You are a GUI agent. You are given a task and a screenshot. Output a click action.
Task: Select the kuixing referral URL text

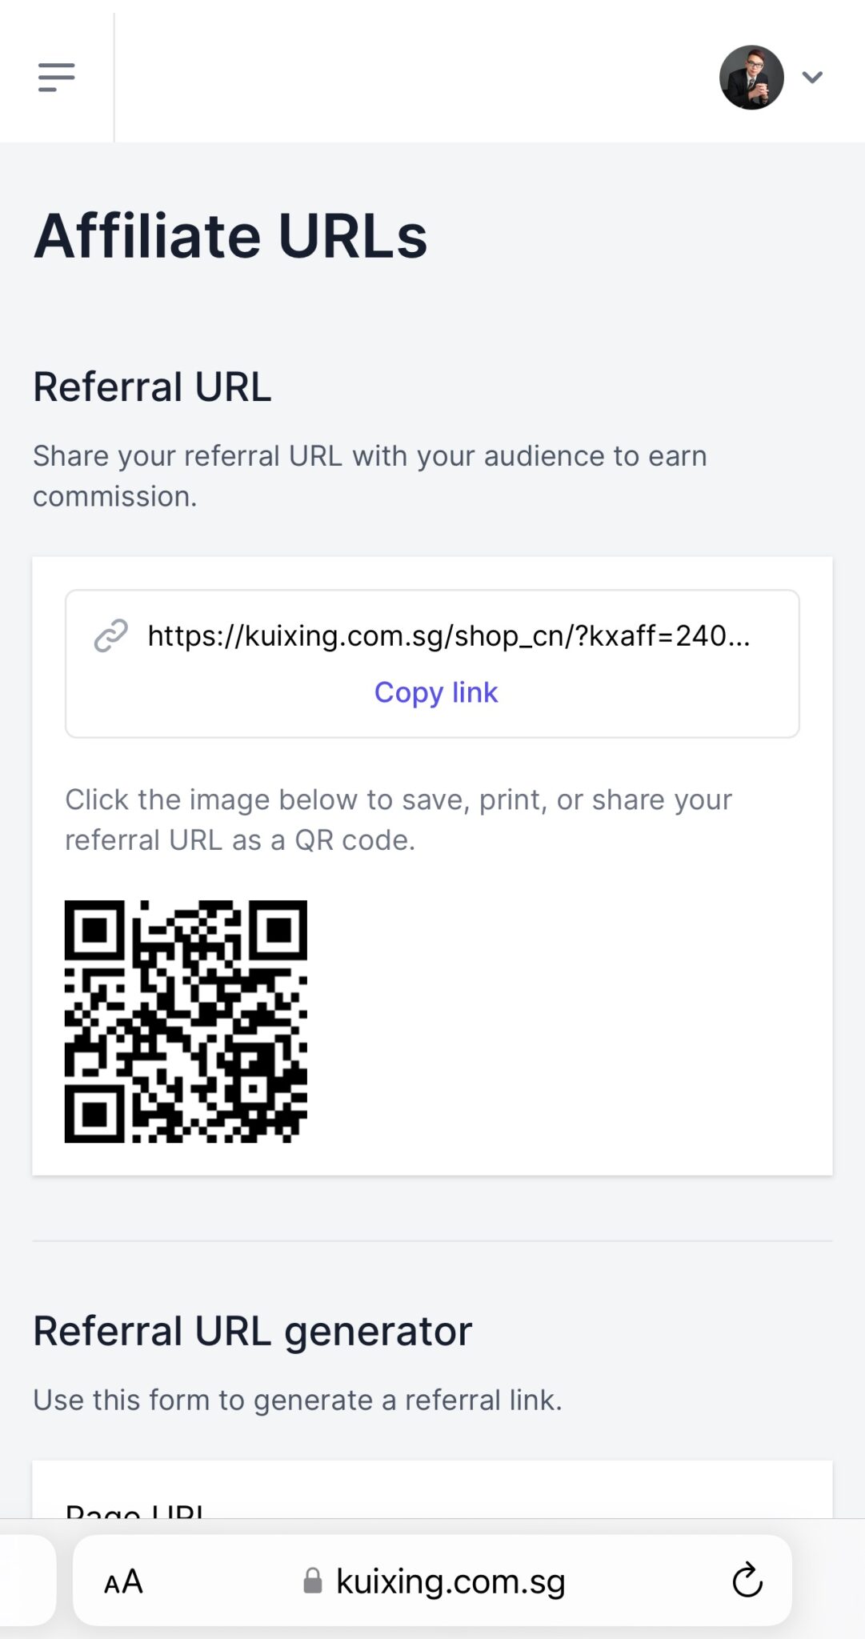tap(448, 635)
